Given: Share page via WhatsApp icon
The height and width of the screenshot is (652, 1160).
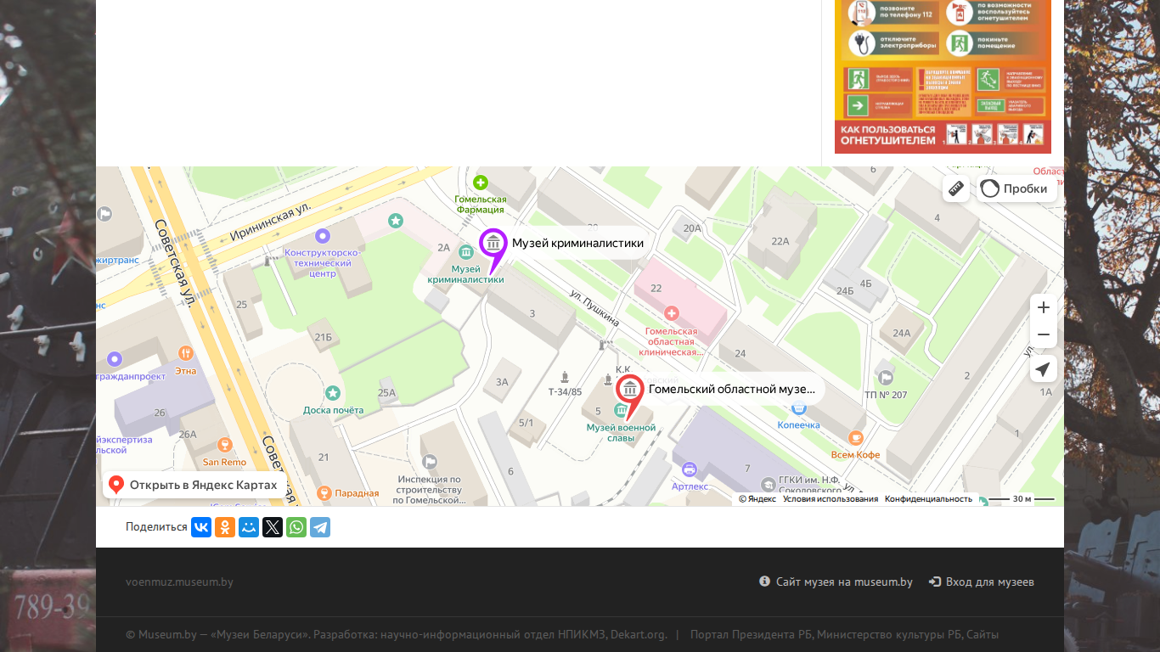Looking at the screenshot, I should click(x=296, y=527).
